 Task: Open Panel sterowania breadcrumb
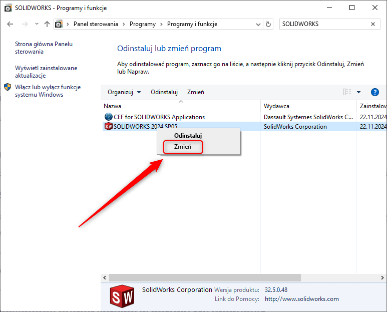point(96,24)
